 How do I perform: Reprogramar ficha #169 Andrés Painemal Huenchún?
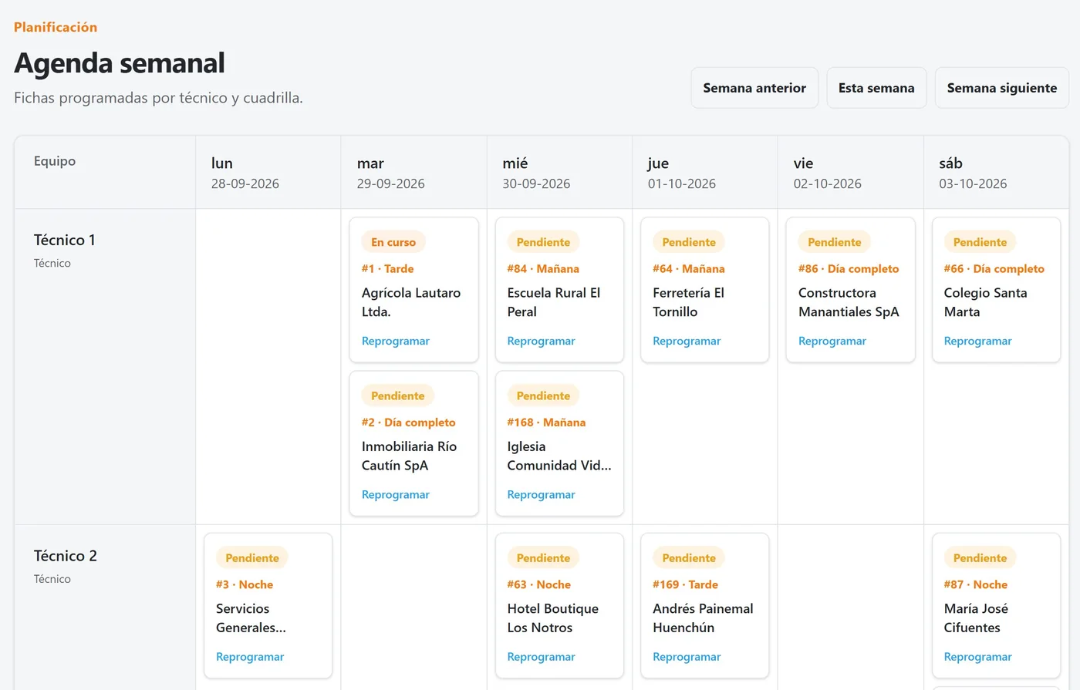687,657
